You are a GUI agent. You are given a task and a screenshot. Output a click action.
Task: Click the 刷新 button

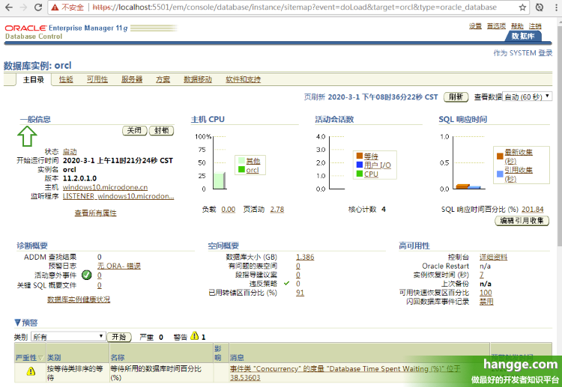pos(456,97)
